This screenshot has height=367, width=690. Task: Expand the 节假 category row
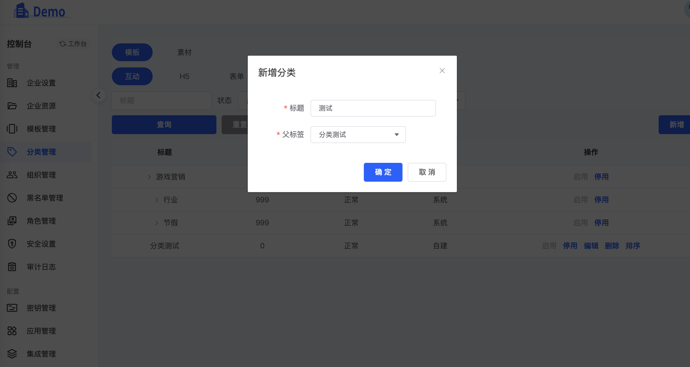157,223
